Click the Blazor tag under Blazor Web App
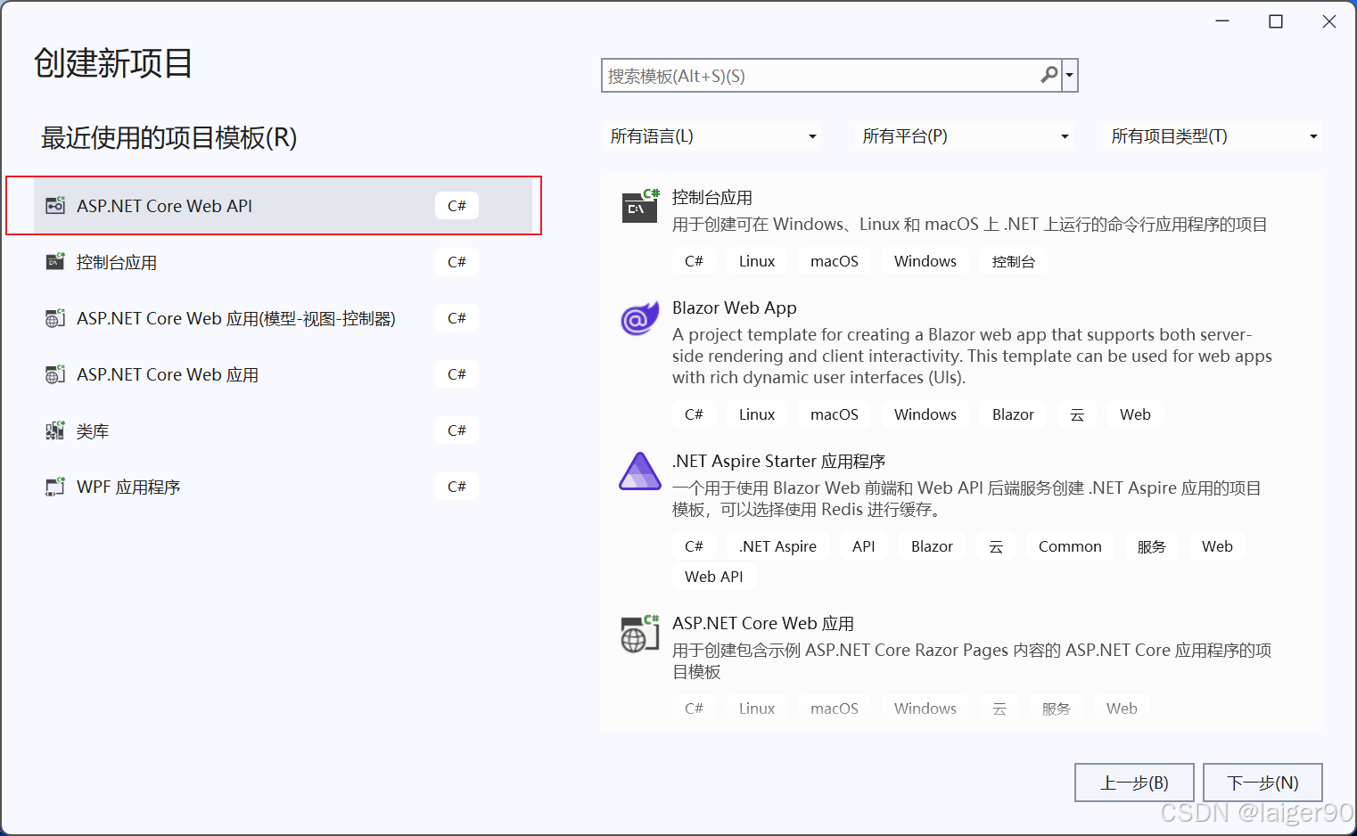Image resolution: width=1357 pixels, height=836 pixels. point(1013,414)
